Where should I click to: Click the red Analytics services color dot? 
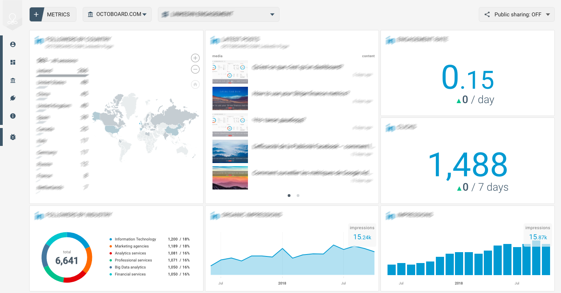pyautogui.click(x=111, y=253)
